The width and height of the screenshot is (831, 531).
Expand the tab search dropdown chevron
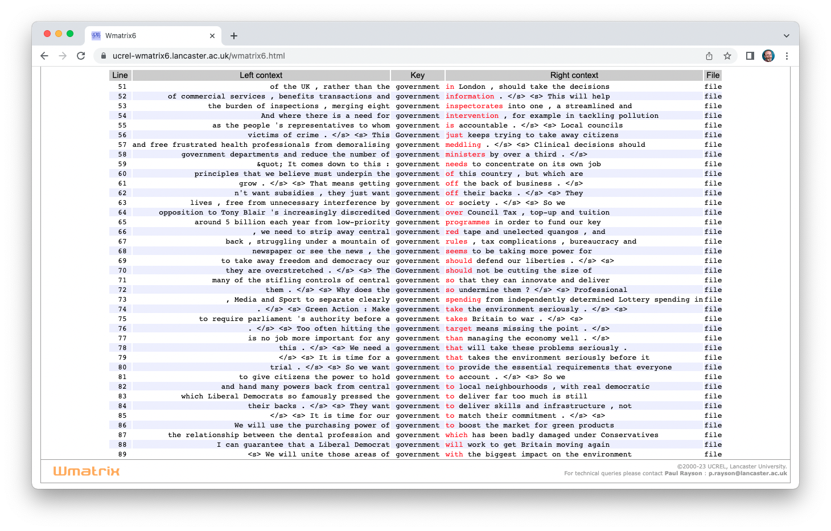click(786, 36)
